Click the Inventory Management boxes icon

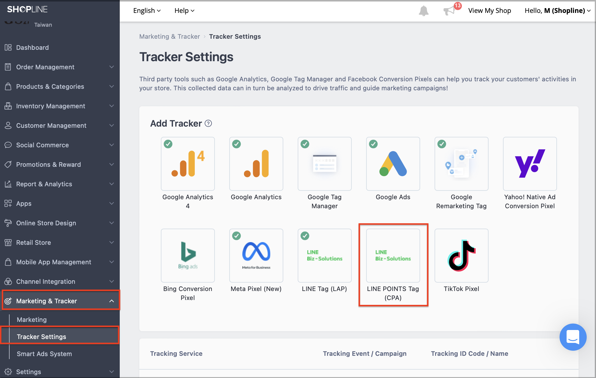8,106
